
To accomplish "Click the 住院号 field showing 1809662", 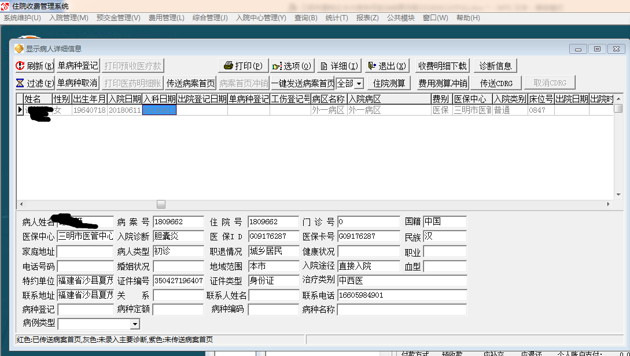I will coord(274,222).
